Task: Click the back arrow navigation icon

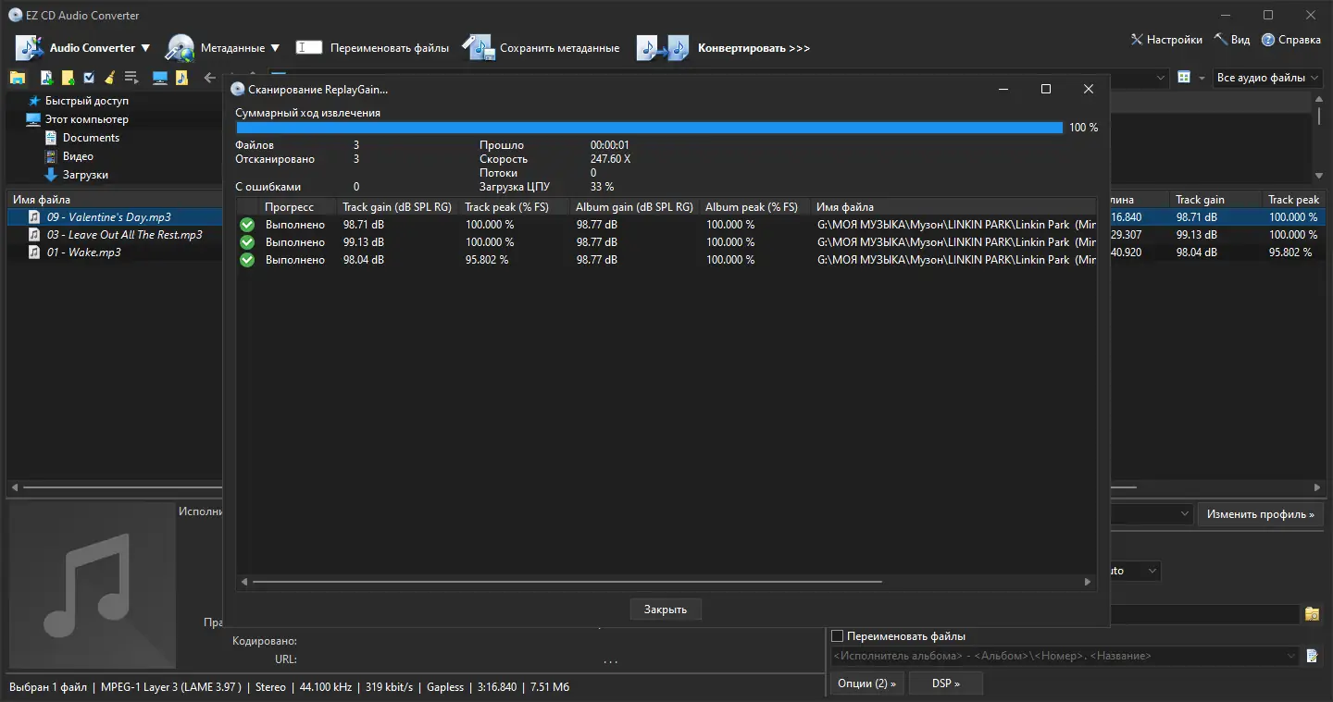Action: (209, 78)
